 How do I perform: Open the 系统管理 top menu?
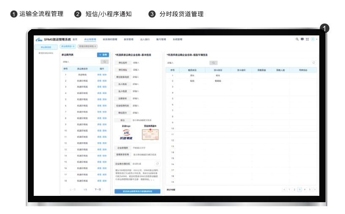tap(177, 39)
